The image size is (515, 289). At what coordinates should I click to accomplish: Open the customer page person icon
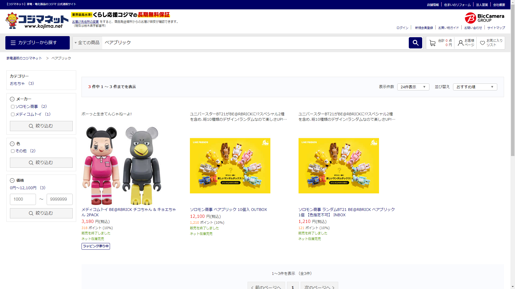pos(461,43)
